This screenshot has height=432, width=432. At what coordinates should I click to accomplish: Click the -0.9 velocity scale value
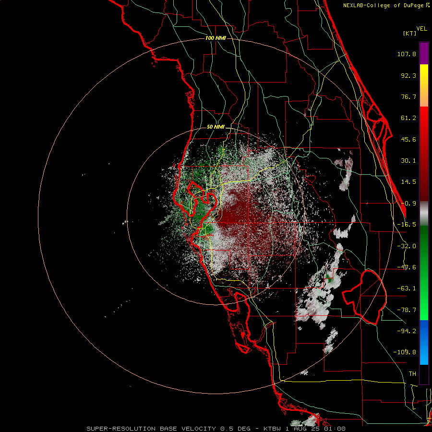coord(408,204)
